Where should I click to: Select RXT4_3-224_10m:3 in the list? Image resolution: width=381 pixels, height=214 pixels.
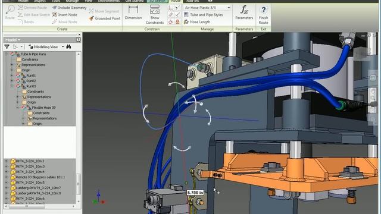(x=30, y=166)
